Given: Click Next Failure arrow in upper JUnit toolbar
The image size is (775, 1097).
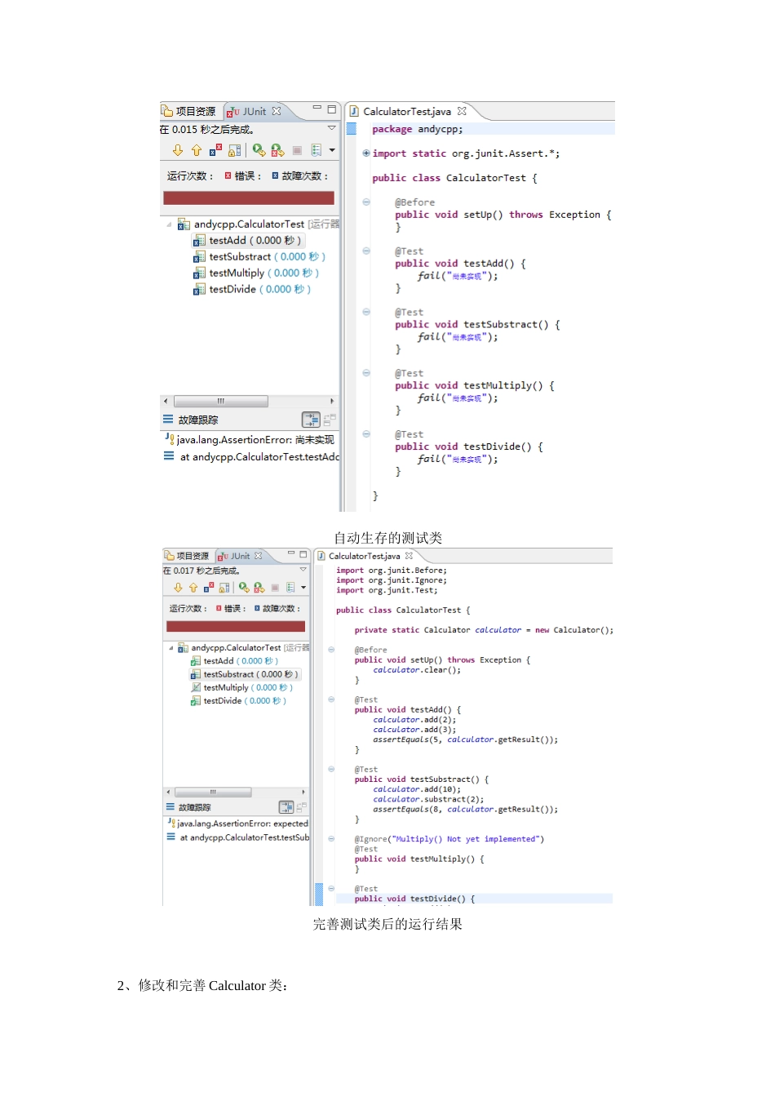Looking at the screenshot, I should (x=178, y=150).
